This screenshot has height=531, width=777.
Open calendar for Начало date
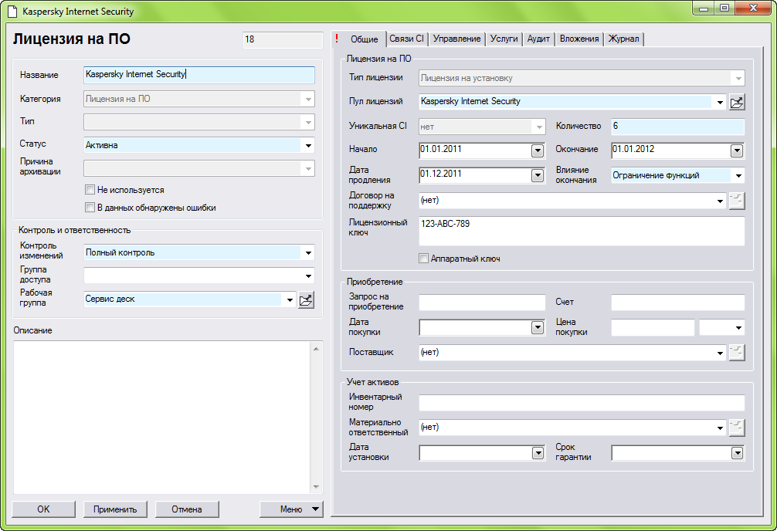point(537,151)
